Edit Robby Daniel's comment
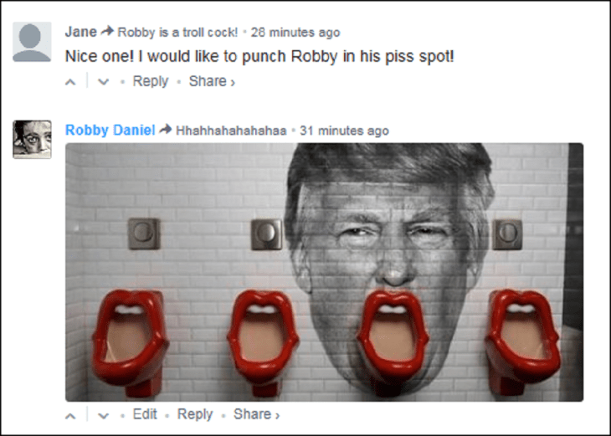 pos(145,414)
